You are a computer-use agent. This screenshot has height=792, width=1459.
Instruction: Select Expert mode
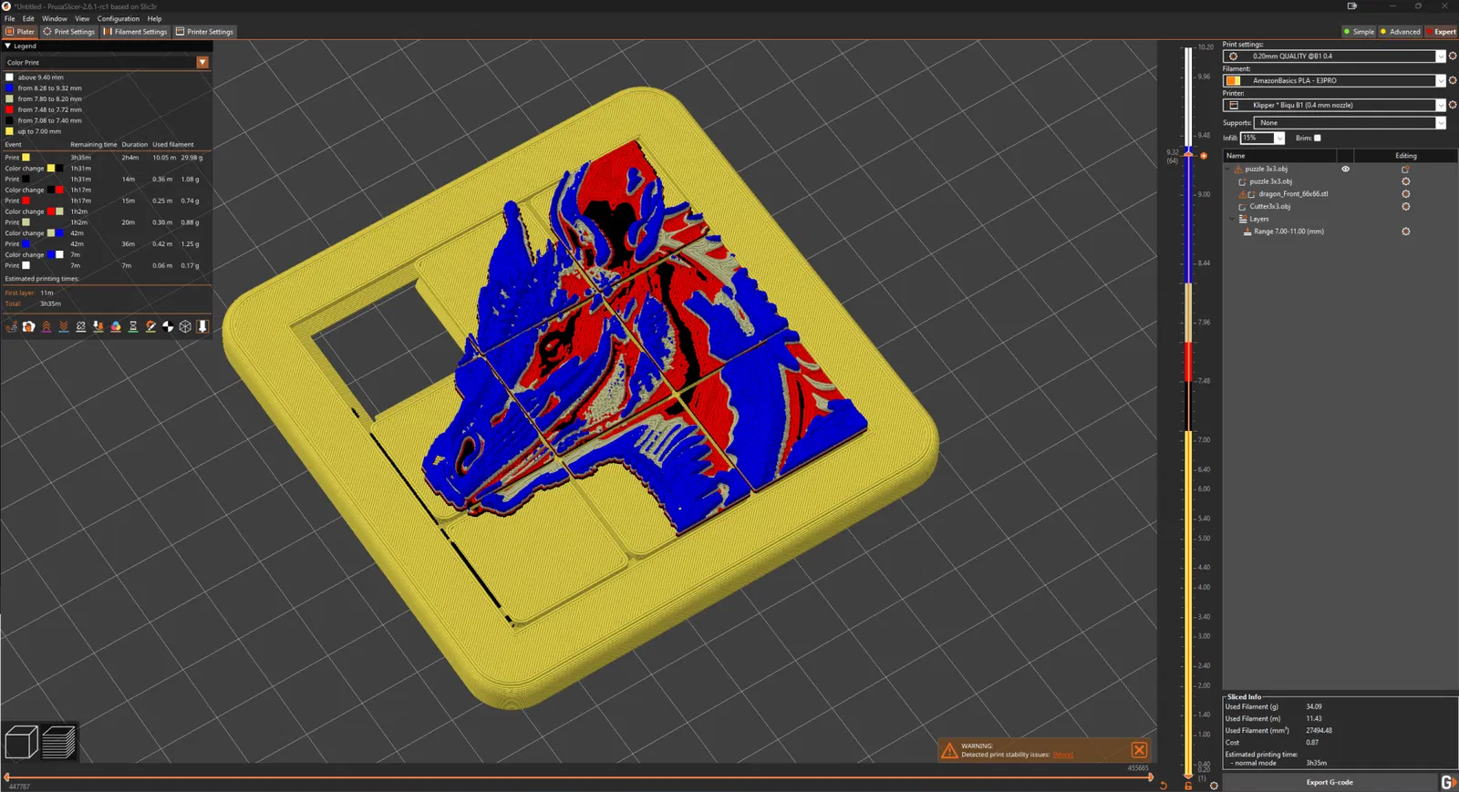1442,32
